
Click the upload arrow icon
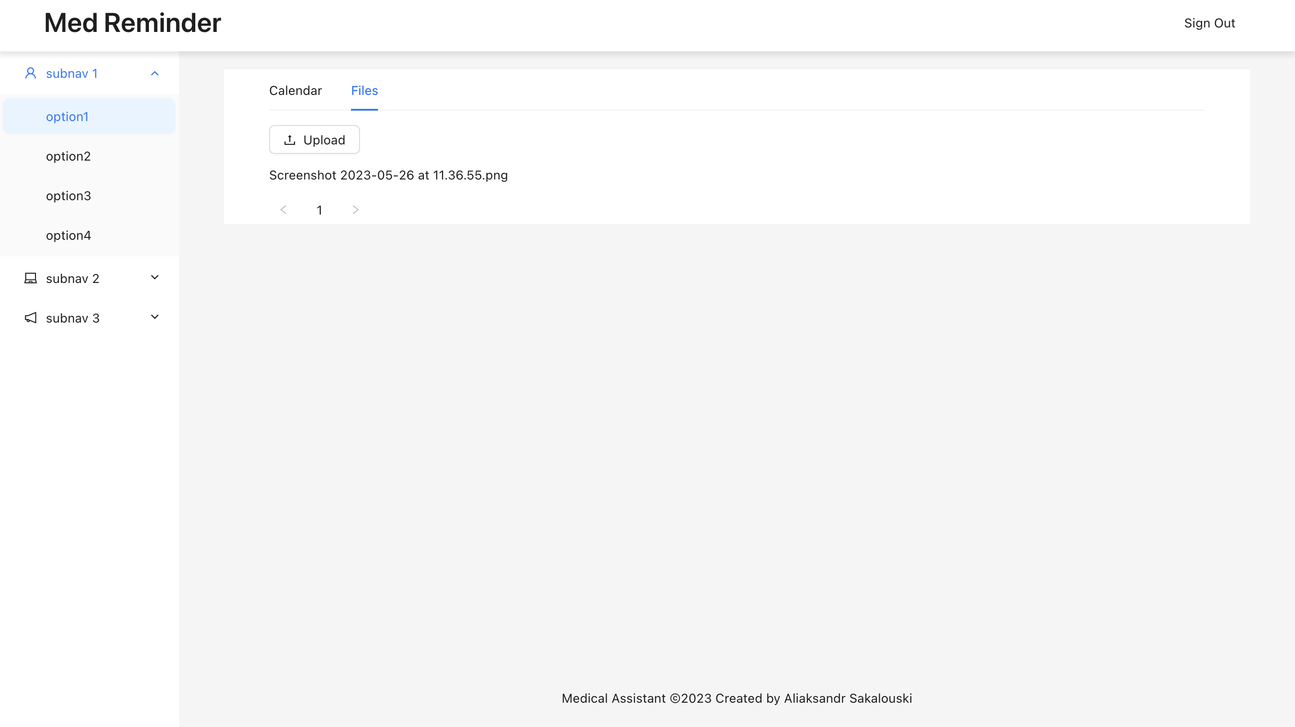click(290, 140)
